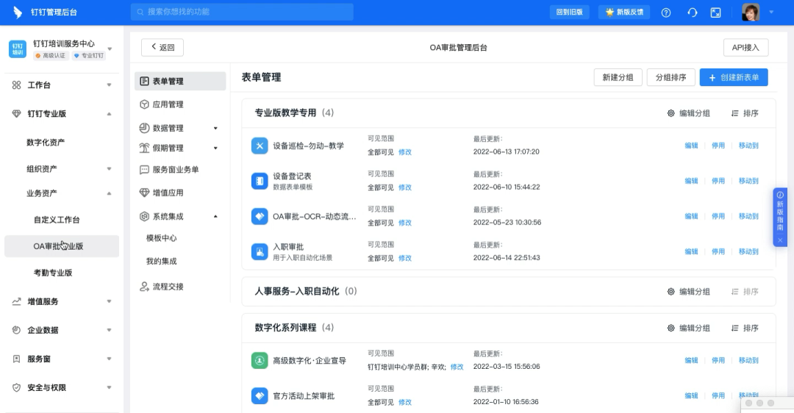The height and width of the screenshot is (413, 794).
Task: Select 应用管理 in side menu
Action: (x=168, y=104)
